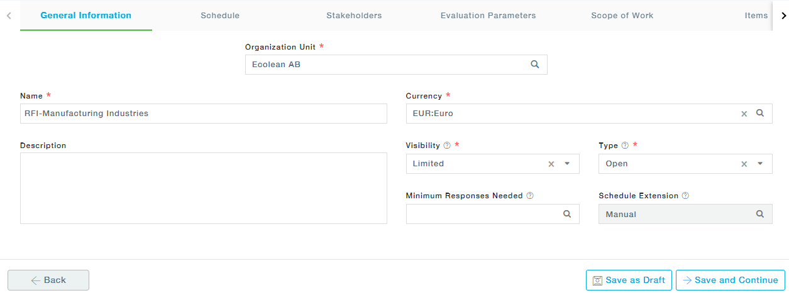
Task: Clear the EUR:Euro currency value
Action: click(x=744, y=114)
